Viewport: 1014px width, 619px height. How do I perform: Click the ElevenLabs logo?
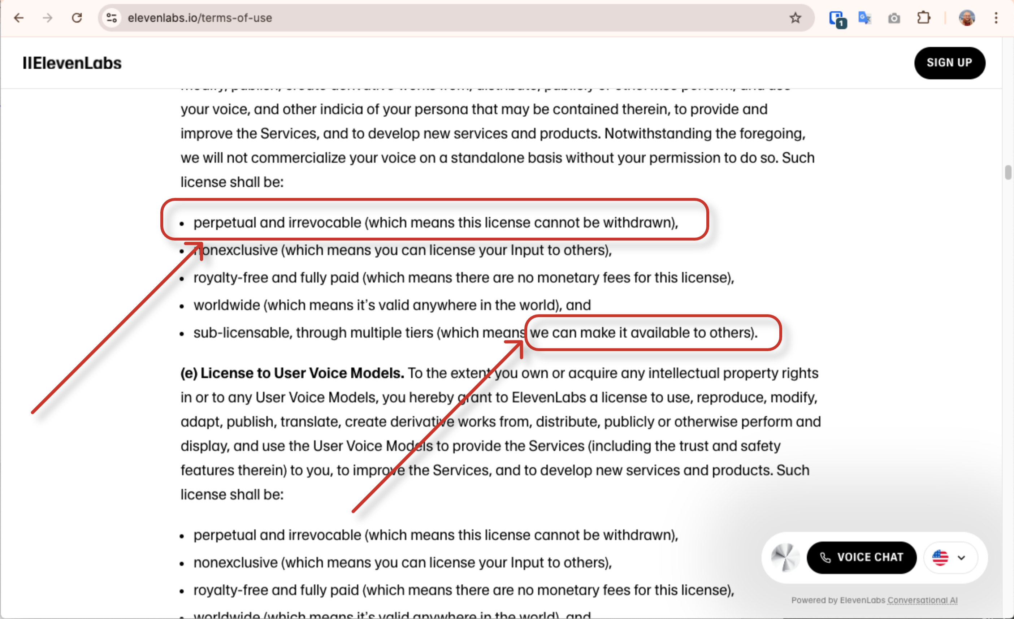(x=72, y=63)
